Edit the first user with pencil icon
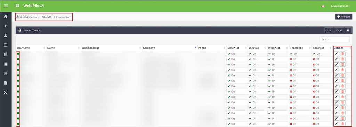This screenshot has height=127, width=356. (x=337, y=54)
